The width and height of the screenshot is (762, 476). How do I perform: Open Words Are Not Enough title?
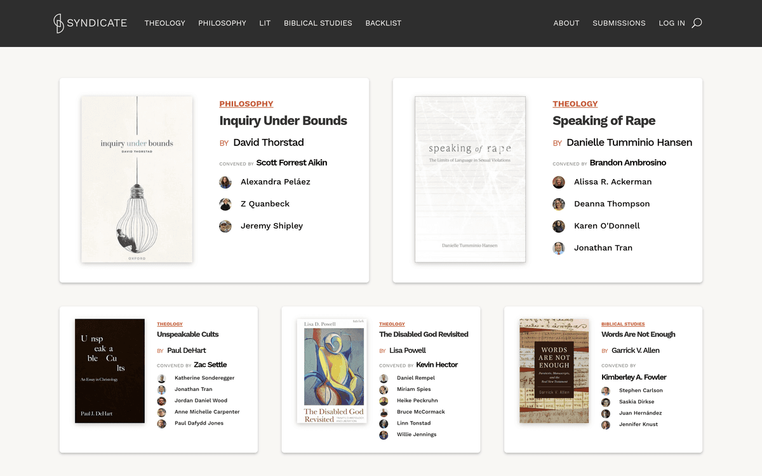click(x=638, y=334)
